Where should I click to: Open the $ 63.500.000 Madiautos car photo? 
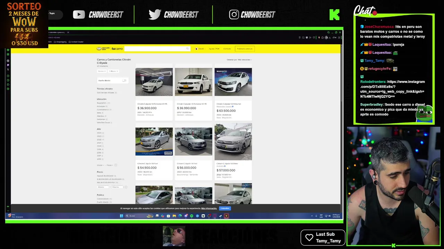coord(233,82)
